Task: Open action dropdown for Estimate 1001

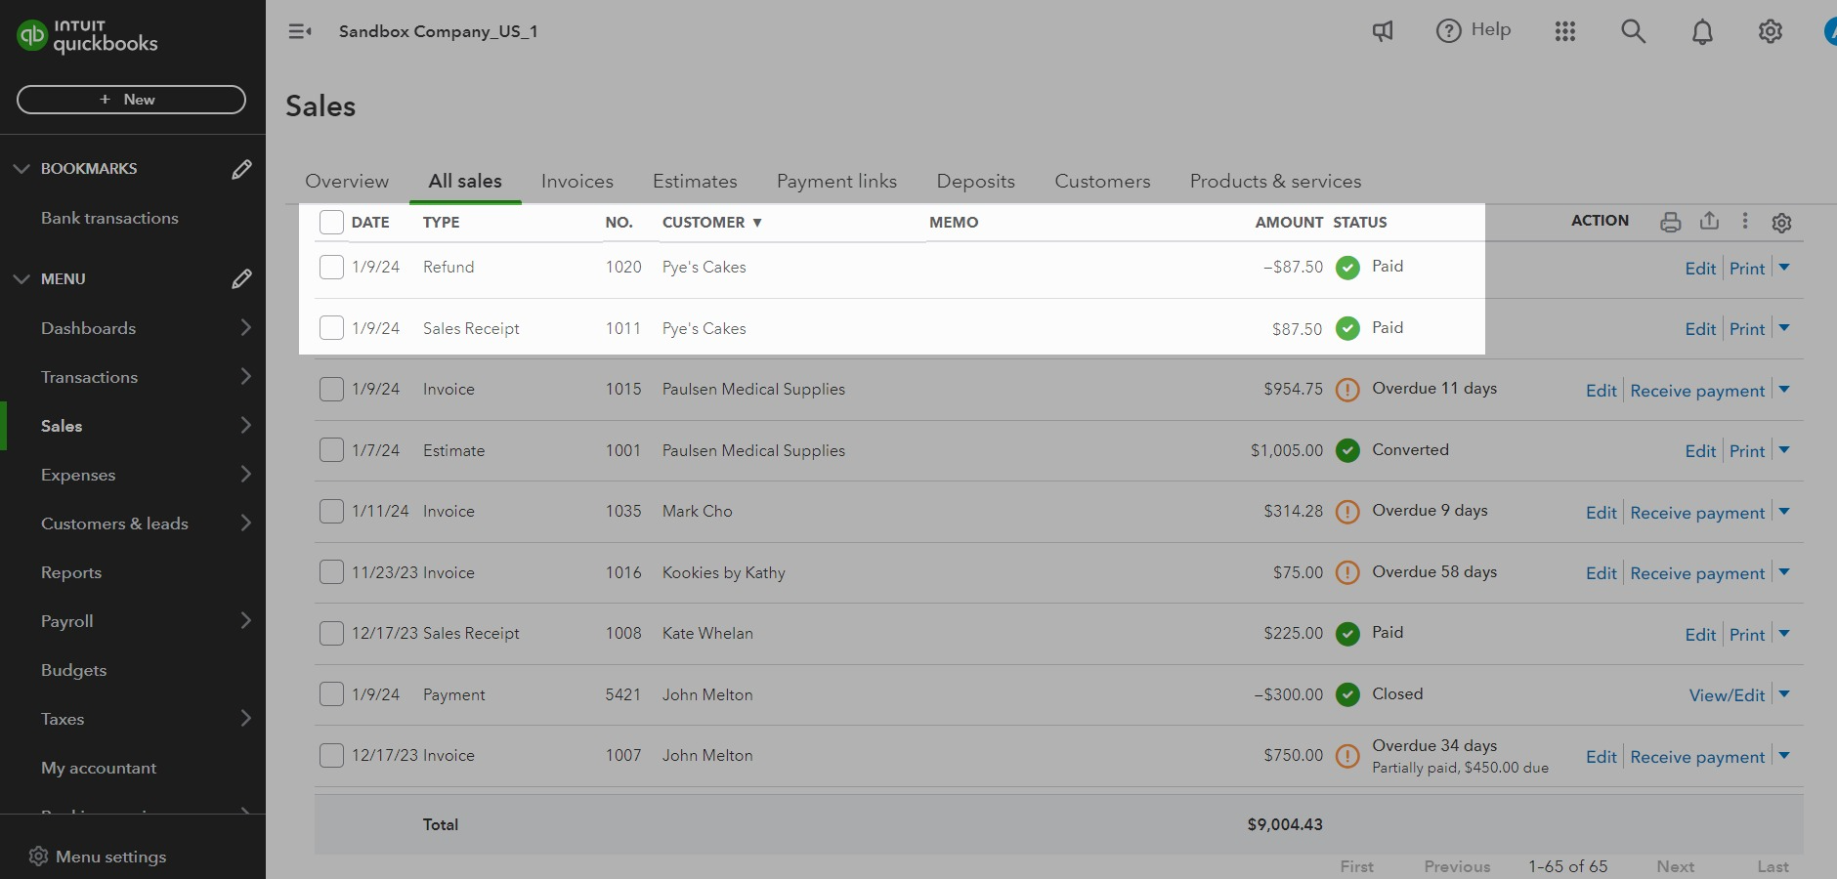Action: tap(1784, 450)
